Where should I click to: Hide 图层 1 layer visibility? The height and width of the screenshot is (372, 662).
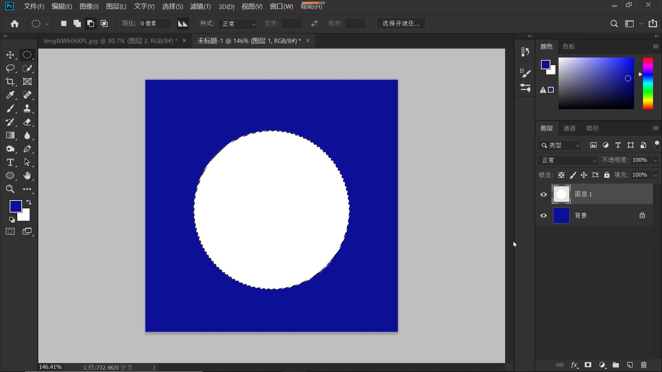(x=544, y=195)
